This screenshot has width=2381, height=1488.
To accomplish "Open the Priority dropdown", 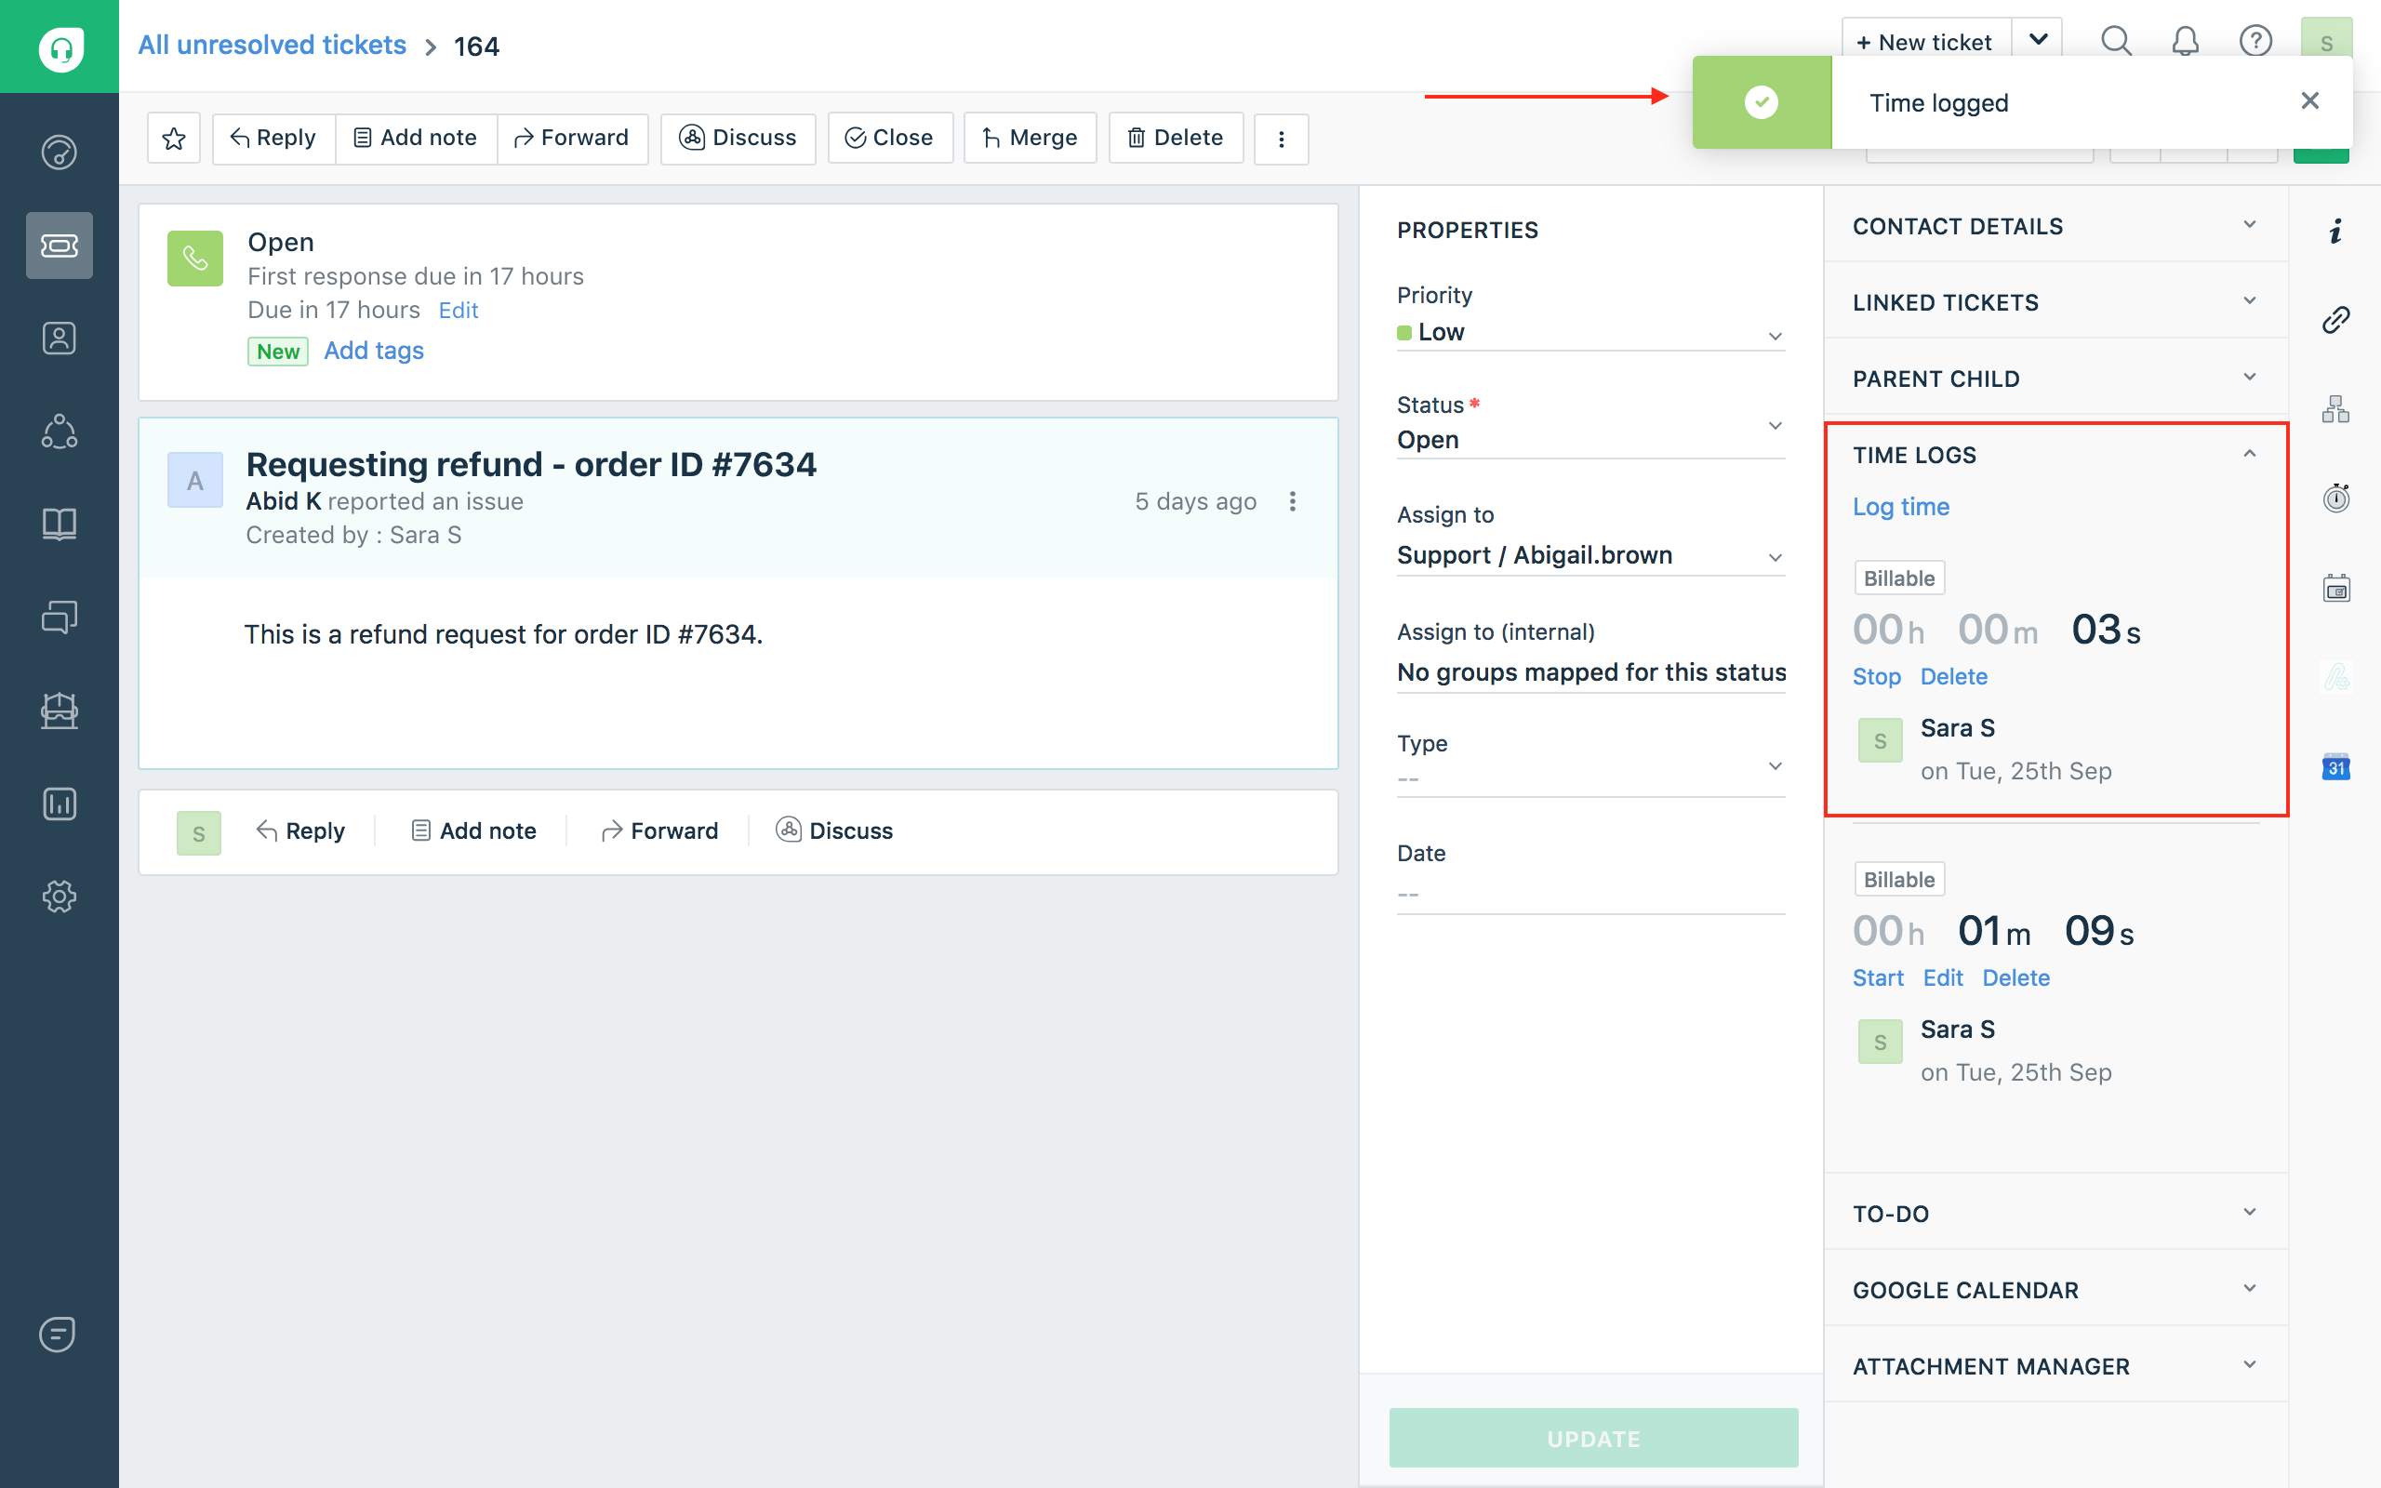I will click(x=1590, y=333).
